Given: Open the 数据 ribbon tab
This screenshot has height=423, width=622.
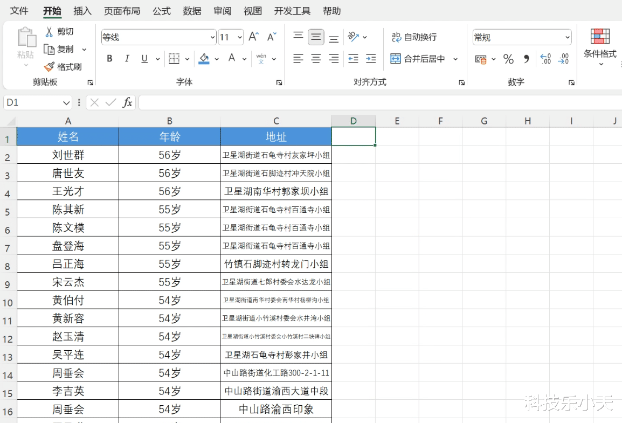Looking at the screenshot, I should coord(192,11).
